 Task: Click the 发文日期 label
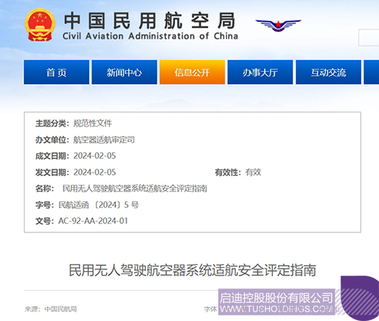pos(52,173)
